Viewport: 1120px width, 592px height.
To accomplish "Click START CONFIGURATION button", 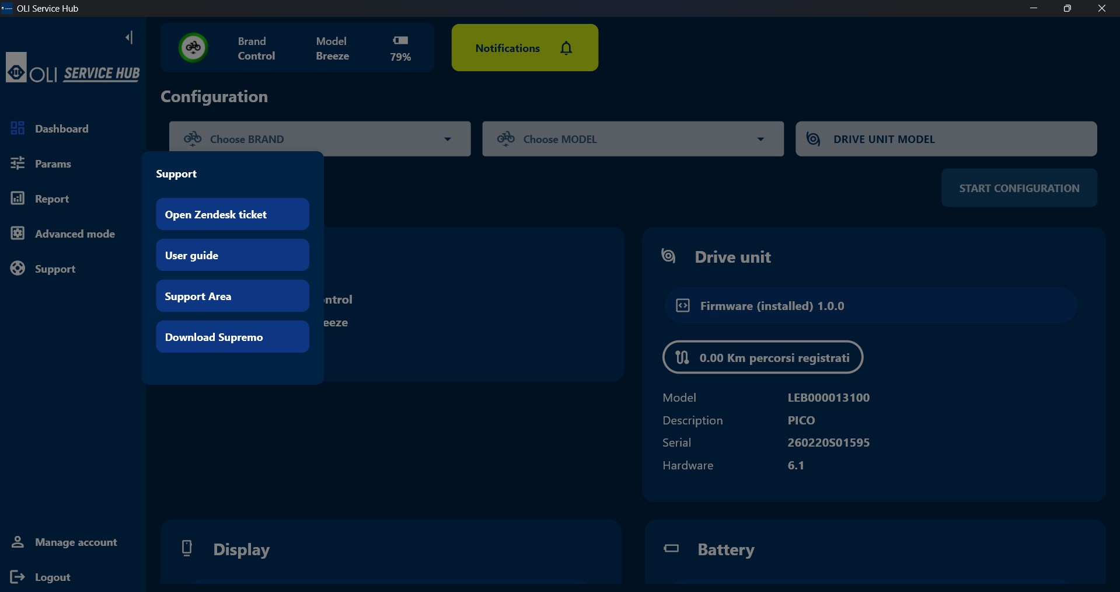I will (x=1019, y=188).
